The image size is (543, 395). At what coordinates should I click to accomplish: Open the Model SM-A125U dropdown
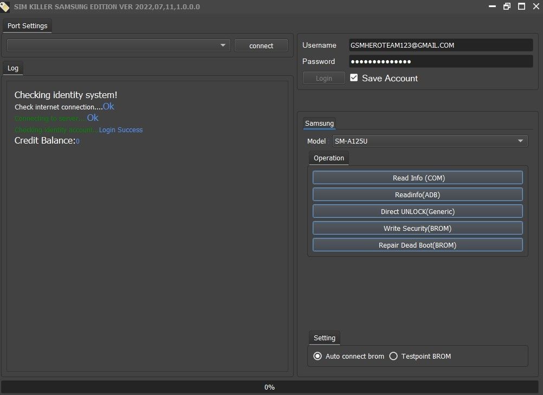pos(430,141)
